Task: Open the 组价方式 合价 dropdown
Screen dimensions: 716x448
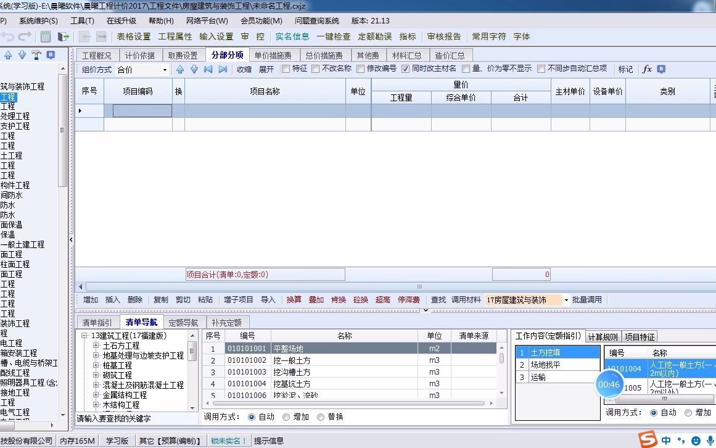Action: [165, 69]
